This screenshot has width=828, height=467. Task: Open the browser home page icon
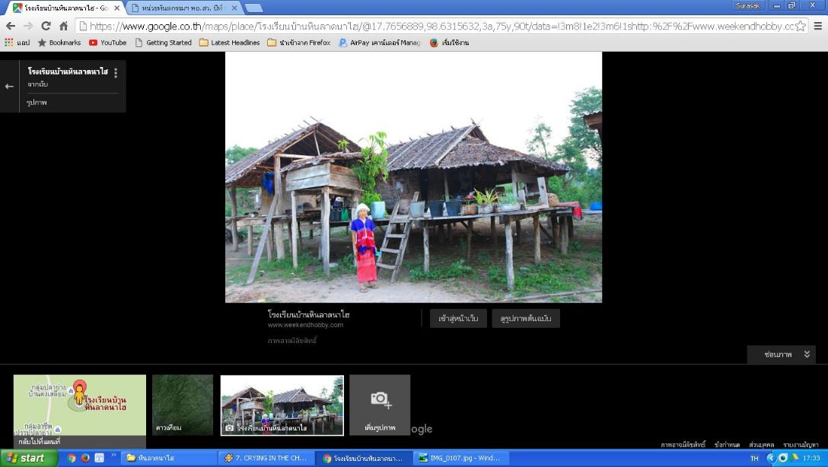pos(63,26)
